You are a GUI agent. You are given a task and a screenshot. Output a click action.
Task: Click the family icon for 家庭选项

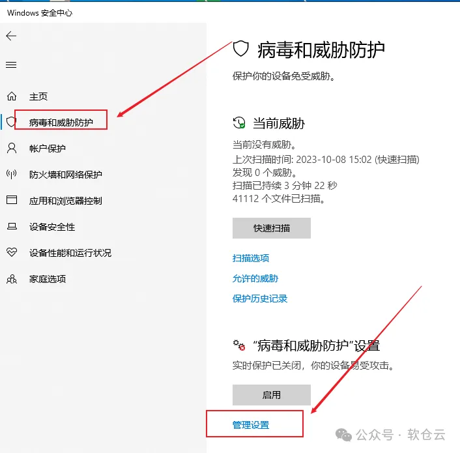12,278
